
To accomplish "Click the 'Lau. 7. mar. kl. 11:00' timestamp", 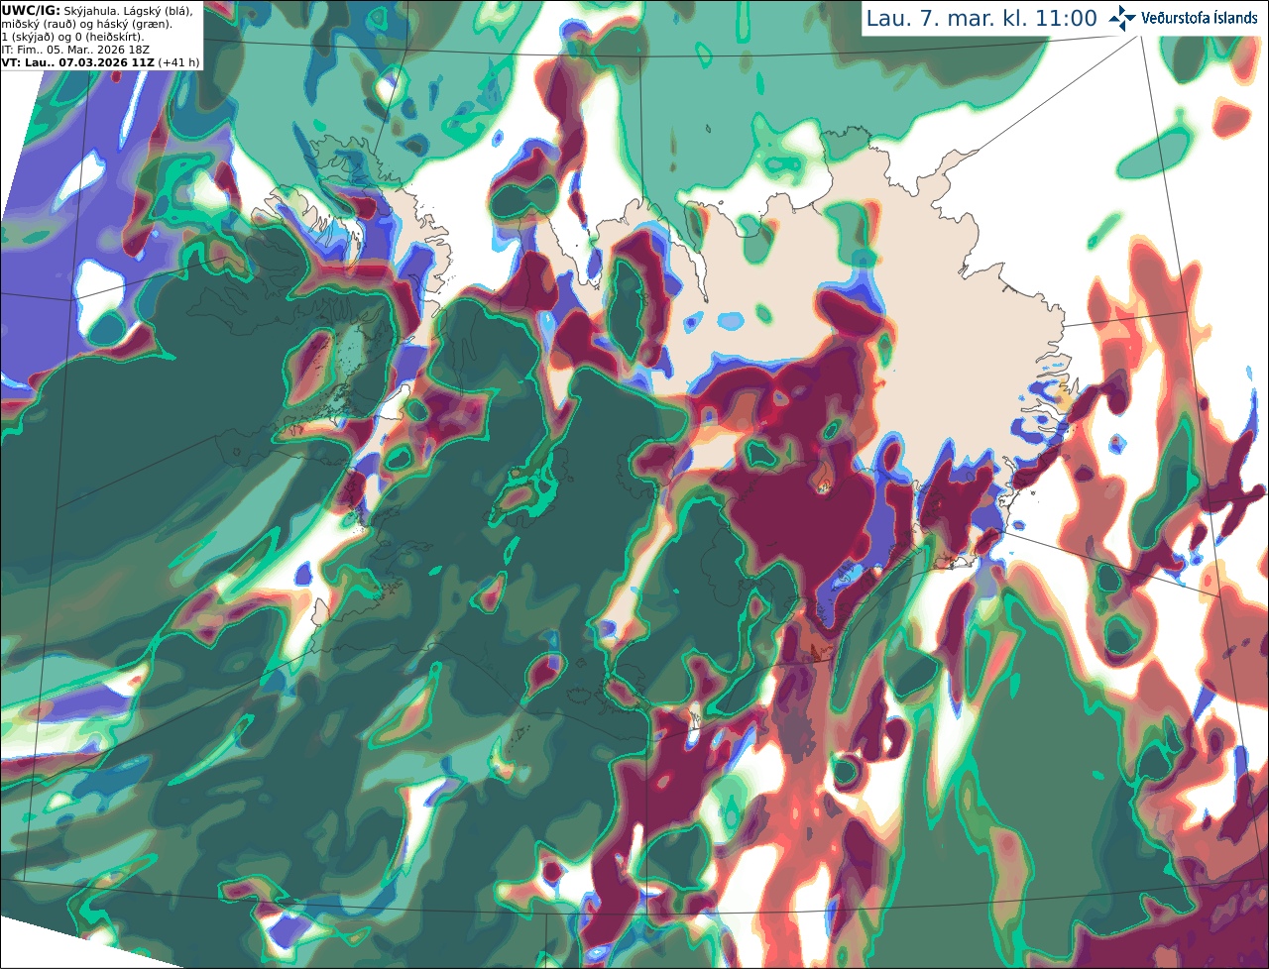I will 981,19.
